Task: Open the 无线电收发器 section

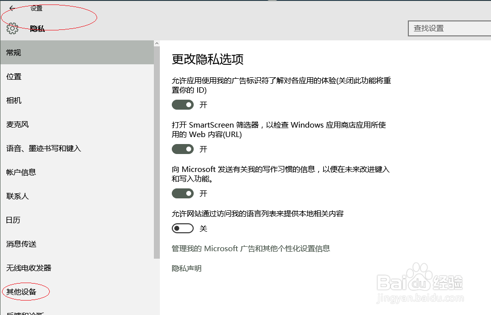Action: [77, 268]
